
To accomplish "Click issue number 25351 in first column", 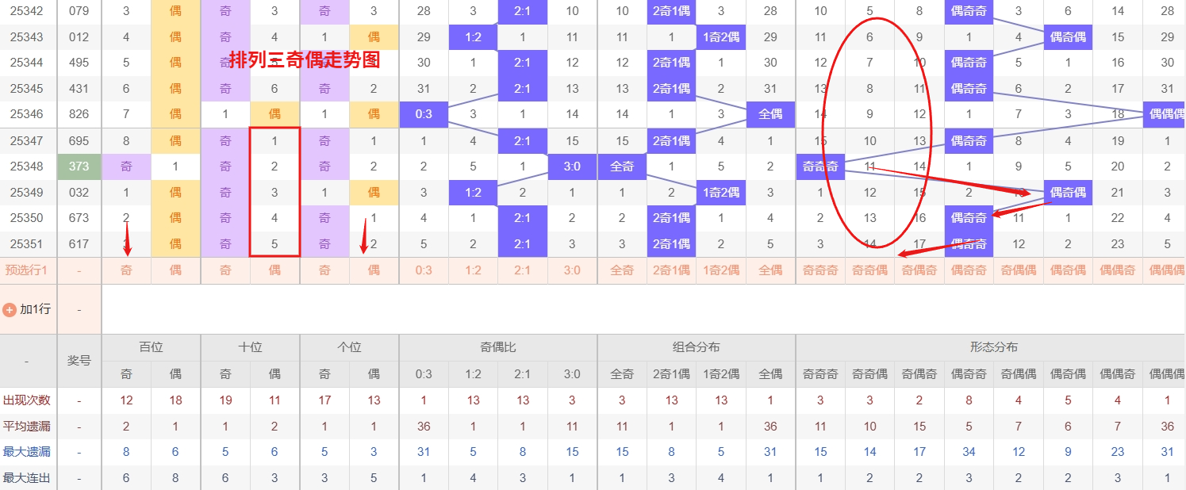I will click(28, 244).
